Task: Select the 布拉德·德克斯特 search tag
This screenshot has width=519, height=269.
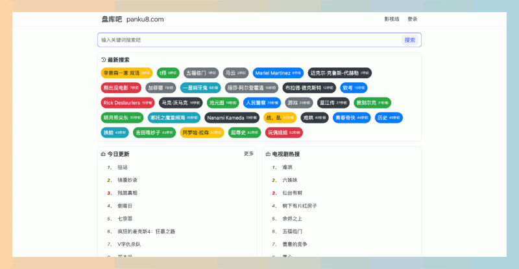Action: (309, 88)
